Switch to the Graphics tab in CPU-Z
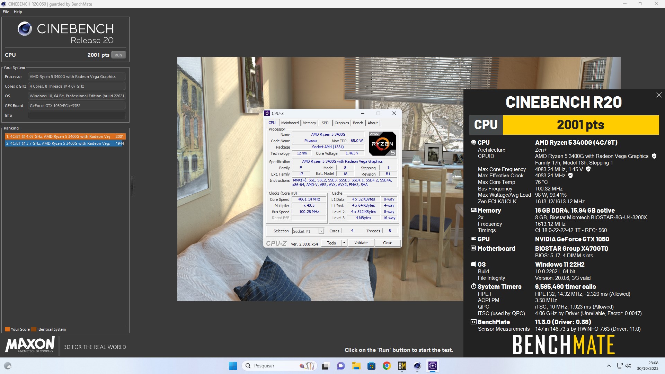This screenshot has height=374, width=665. click(x=342, y=123)
